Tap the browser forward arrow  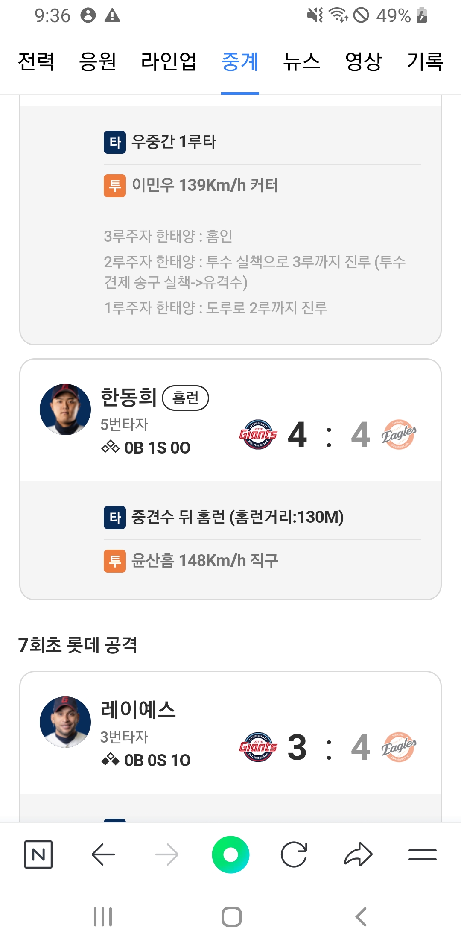point(167,854)
